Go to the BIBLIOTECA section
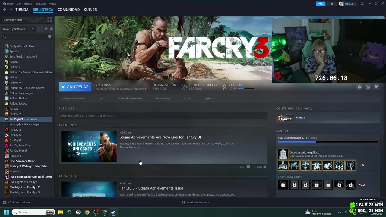 (x=43, y=10)
